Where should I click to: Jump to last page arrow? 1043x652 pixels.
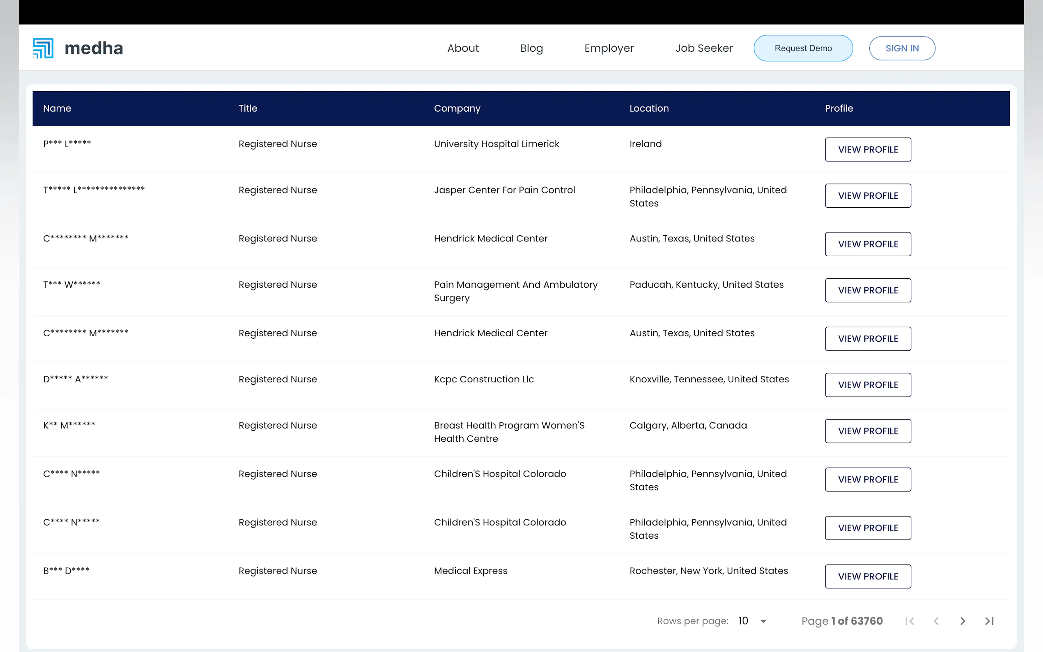click(x=989, y=621)
